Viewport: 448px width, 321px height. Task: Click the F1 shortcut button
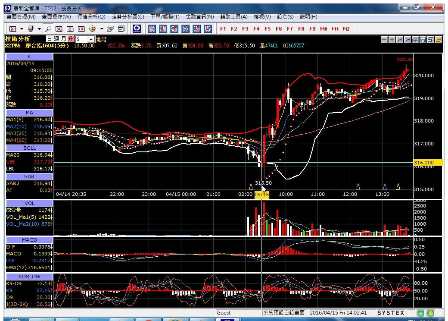(x=223, y=28)
